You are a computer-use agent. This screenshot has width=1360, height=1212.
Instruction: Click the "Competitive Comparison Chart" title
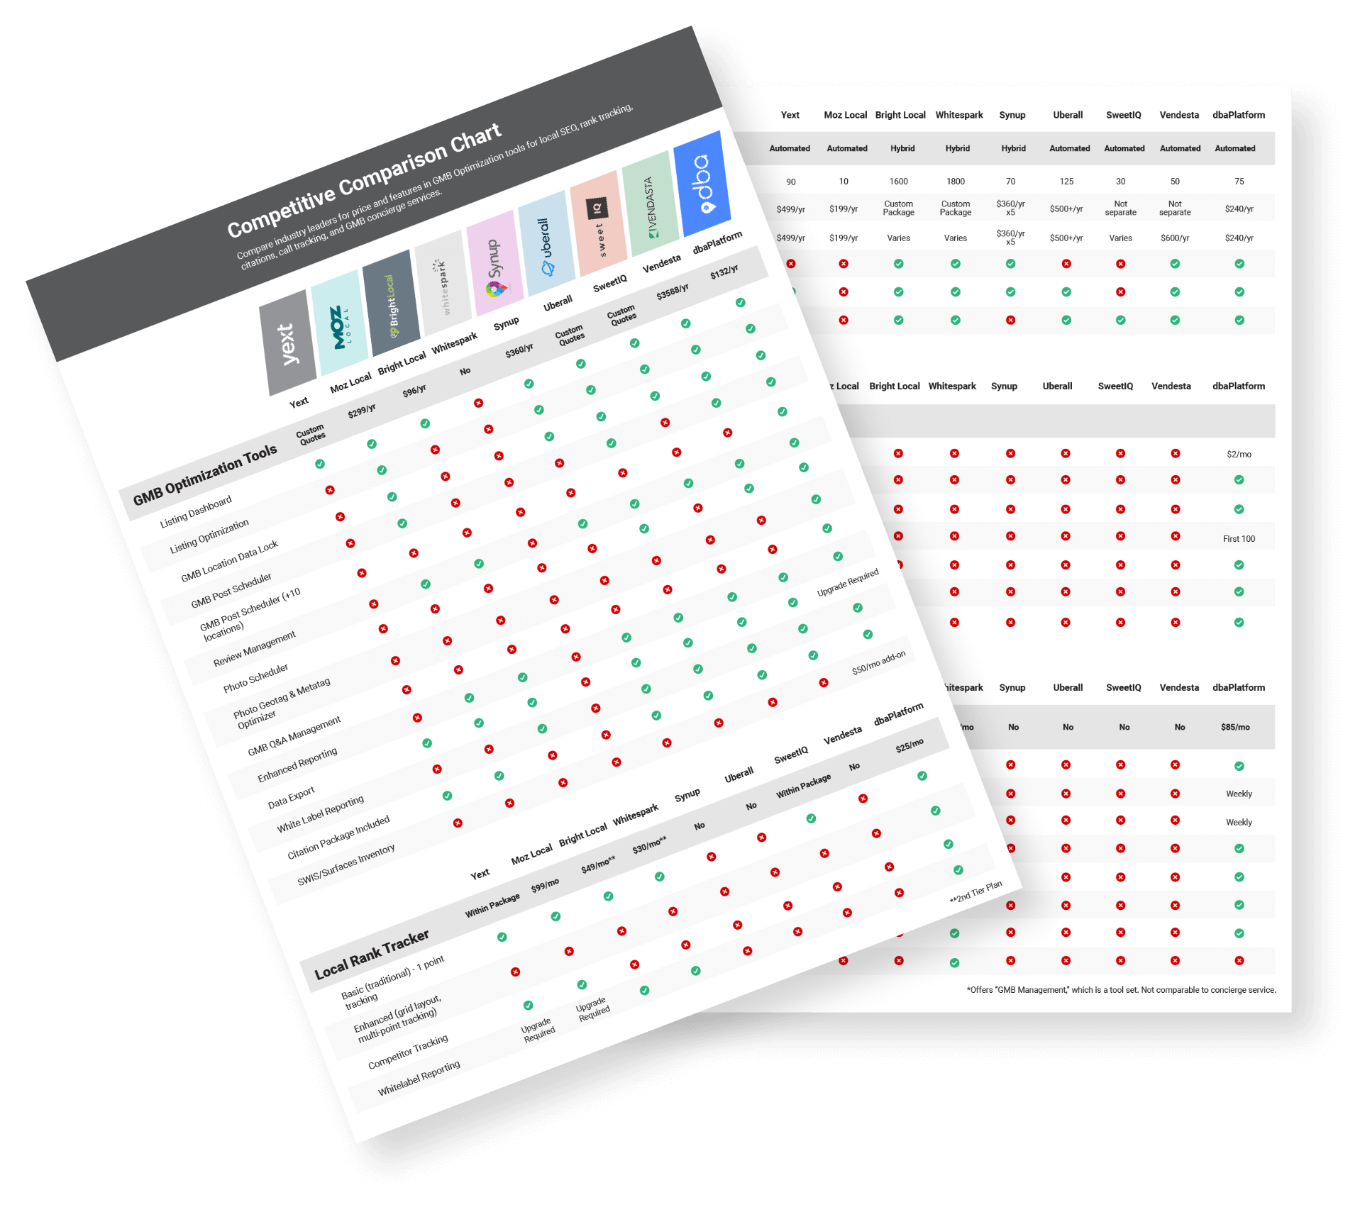coord(364,180)
